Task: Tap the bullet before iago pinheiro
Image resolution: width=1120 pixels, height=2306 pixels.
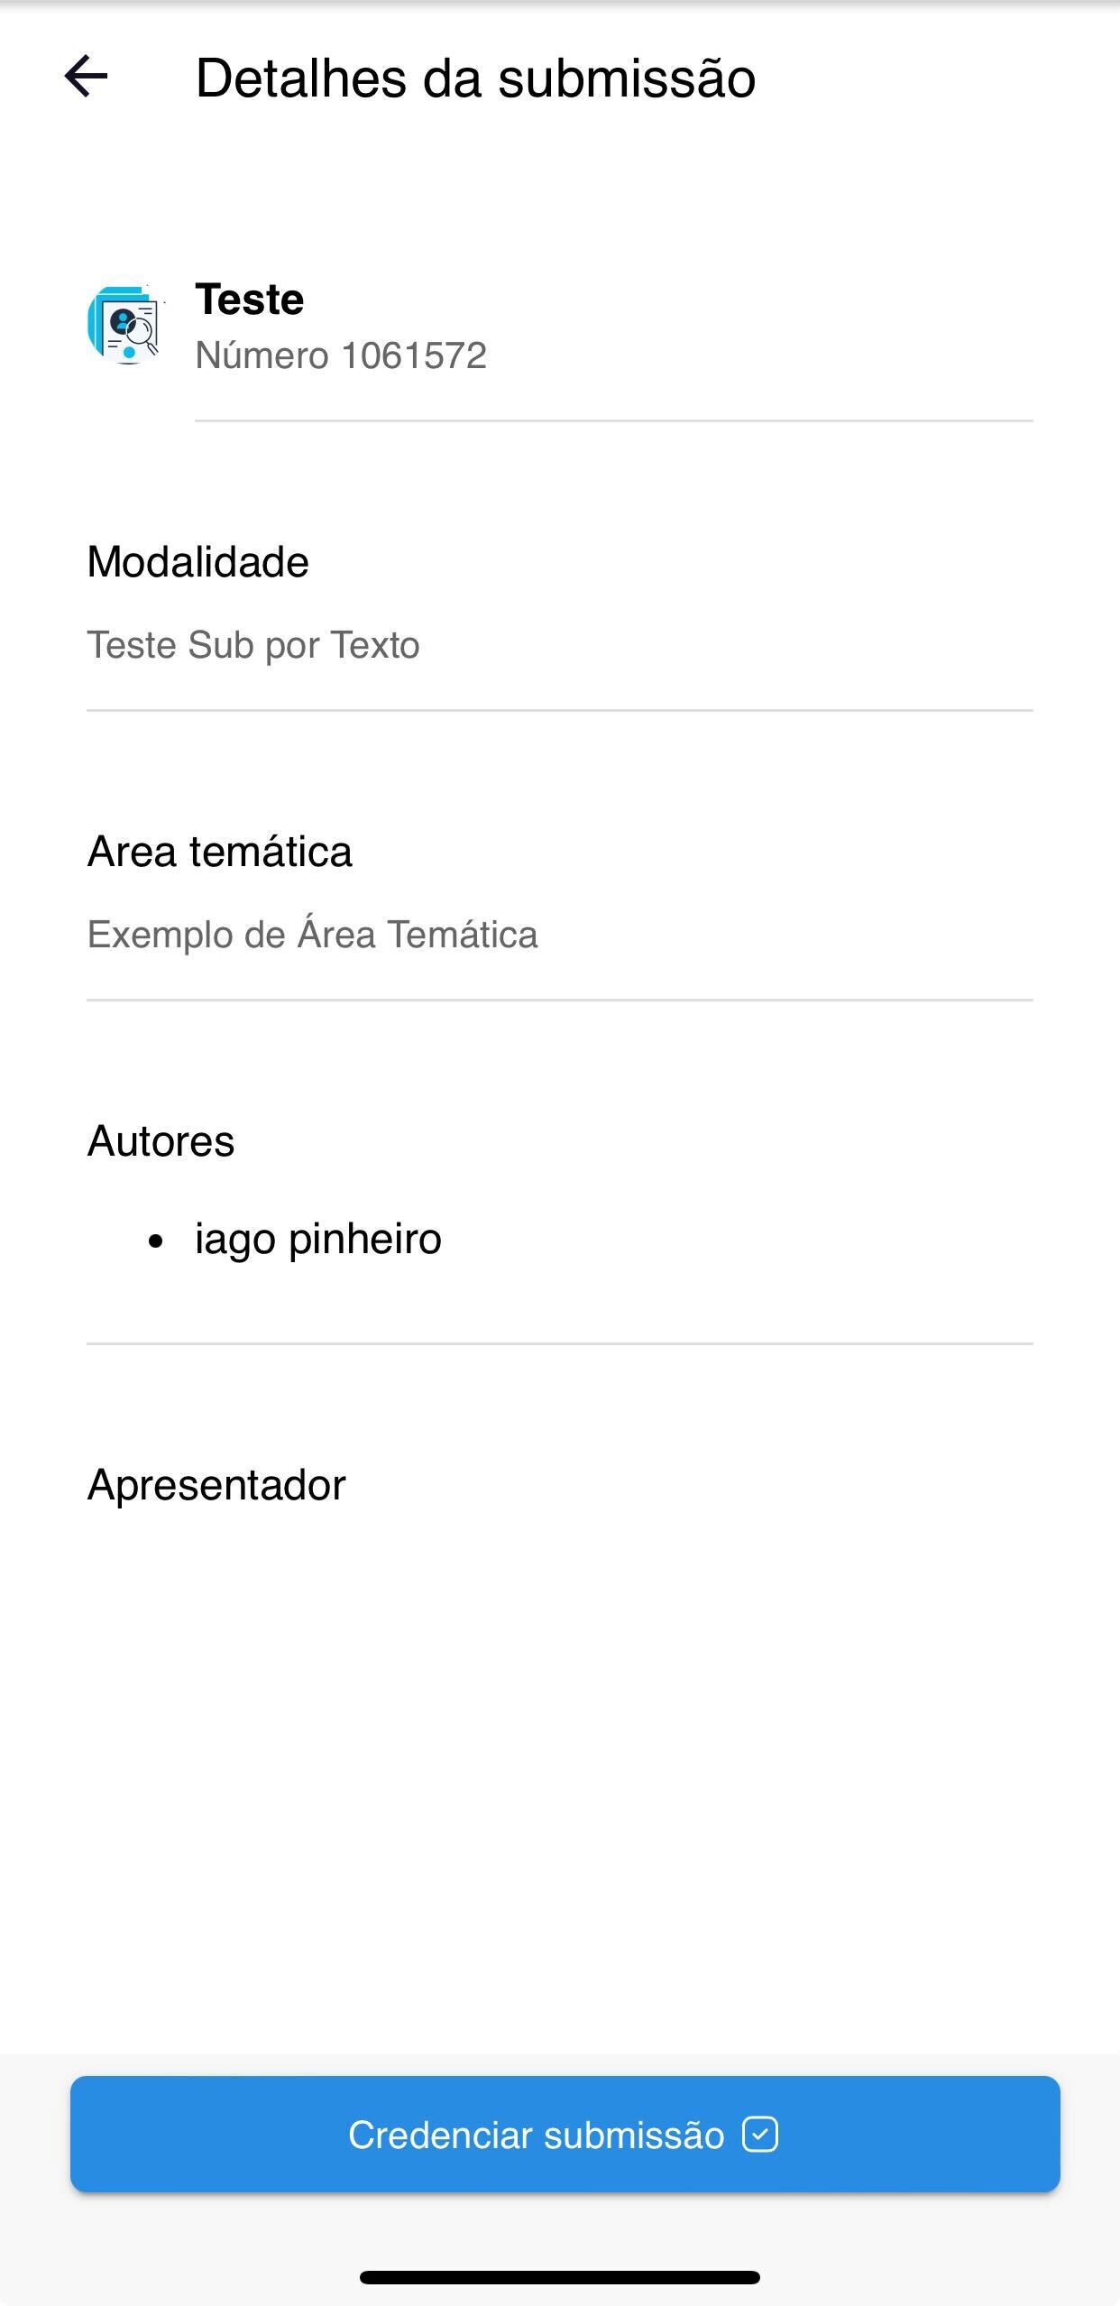Action: coord(156,1241)
